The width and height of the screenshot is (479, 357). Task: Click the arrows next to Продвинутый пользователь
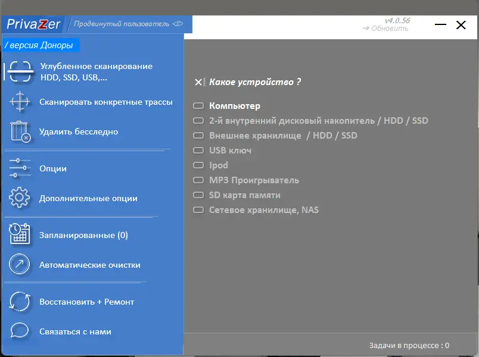coord(178,23)
